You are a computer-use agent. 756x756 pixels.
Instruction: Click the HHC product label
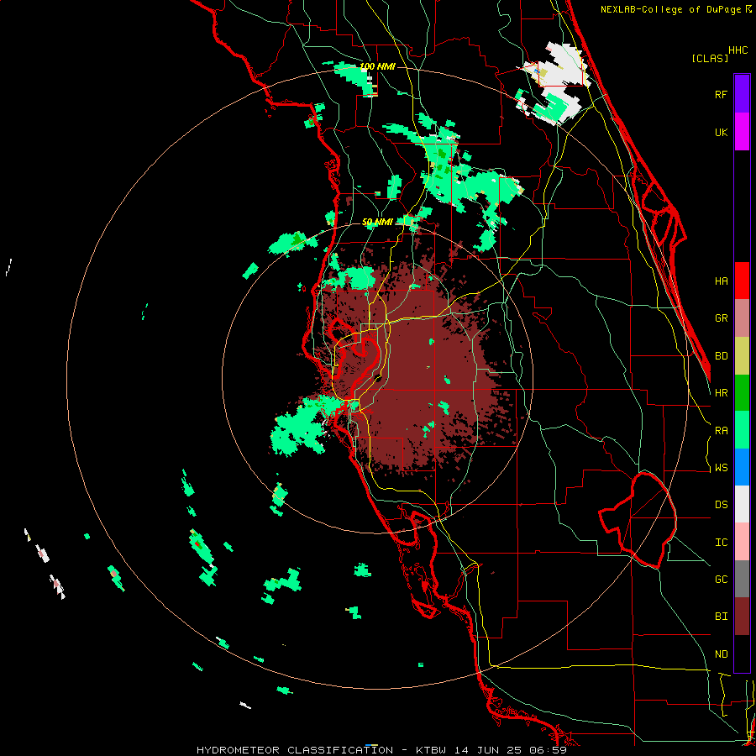tap(738, 50)
